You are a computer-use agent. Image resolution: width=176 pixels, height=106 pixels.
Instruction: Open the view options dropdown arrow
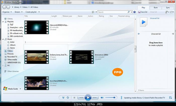tap(96, 12)
